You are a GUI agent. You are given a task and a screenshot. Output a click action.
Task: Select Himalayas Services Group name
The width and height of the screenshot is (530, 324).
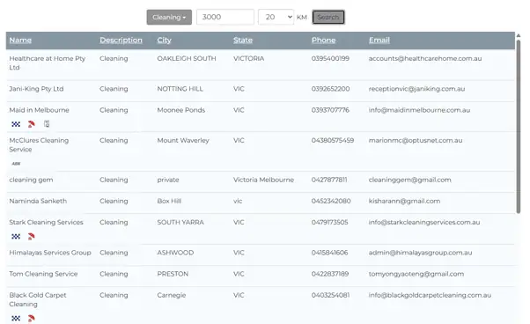click(x=50, y=253)
